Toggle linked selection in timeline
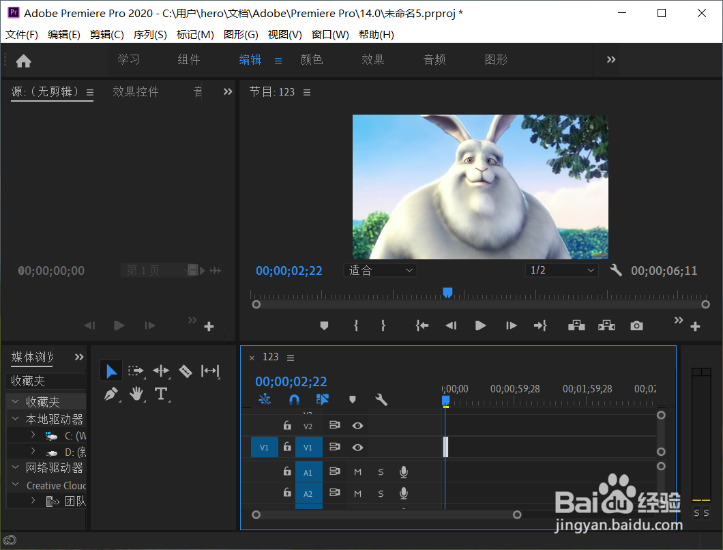This screenshot has width=723, height=550. click(323, 399)
